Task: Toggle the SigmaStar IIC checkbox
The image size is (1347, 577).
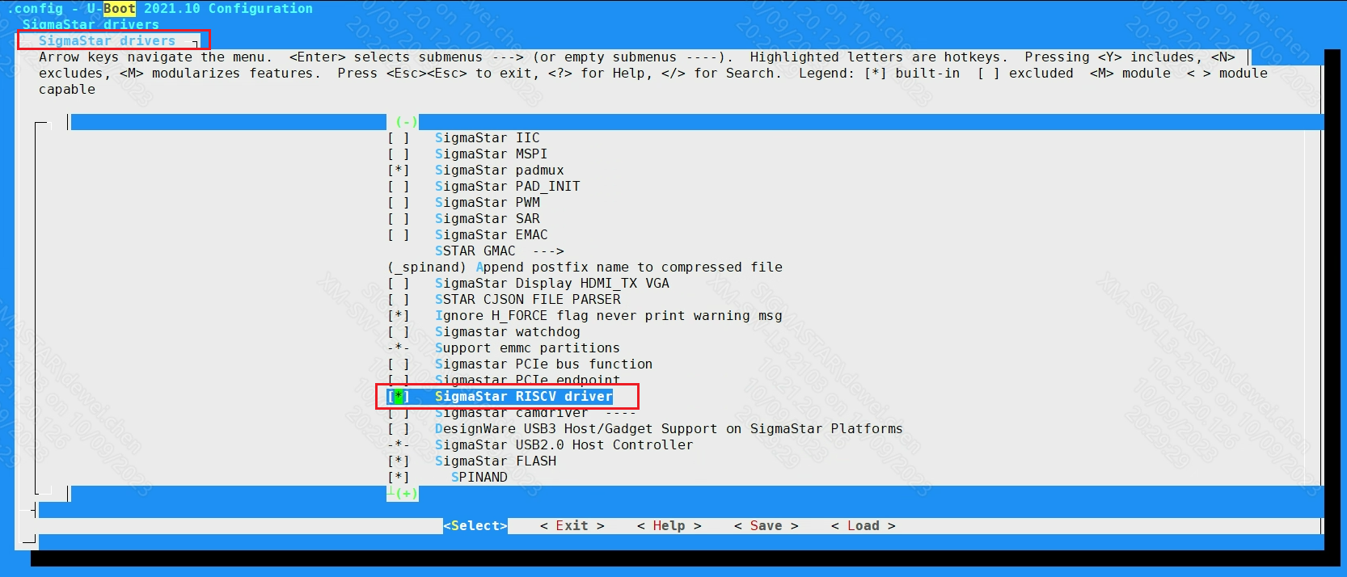Action: tap(399, 138)
